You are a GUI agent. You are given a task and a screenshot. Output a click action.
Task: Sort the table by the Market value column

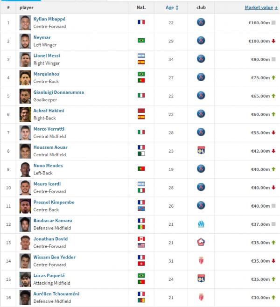pos(261,7)
